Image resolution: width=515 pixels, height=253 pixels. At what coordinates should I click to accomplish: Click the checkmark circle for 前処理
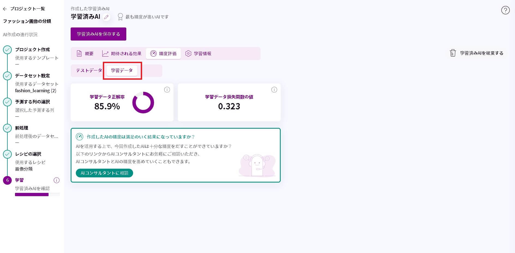(x=7, y=128)
